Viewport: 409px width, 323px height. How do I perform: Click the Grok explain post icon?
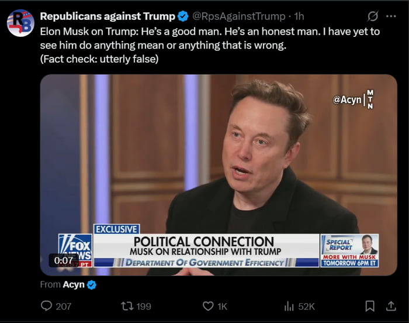point(373,16)
